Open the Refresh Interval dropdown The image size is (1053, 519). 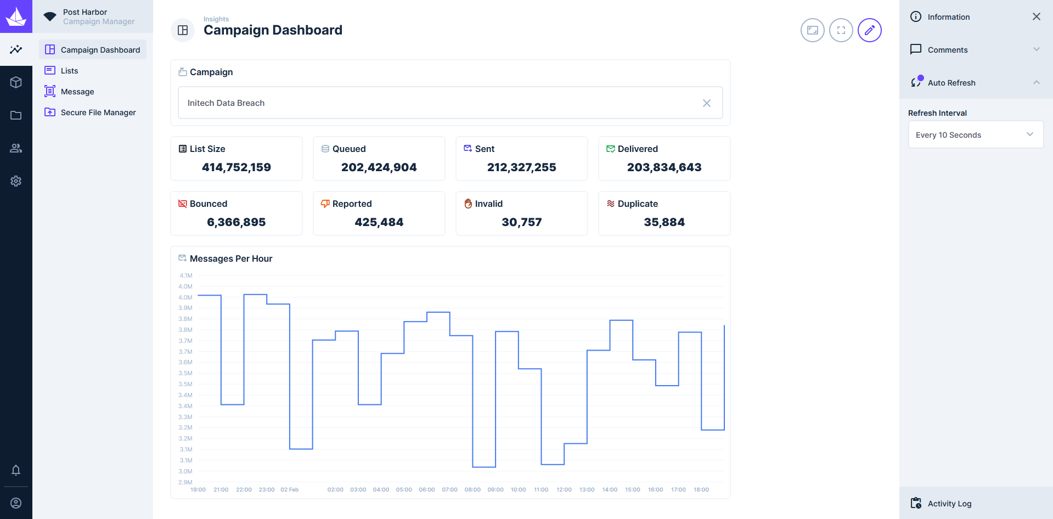976,135
